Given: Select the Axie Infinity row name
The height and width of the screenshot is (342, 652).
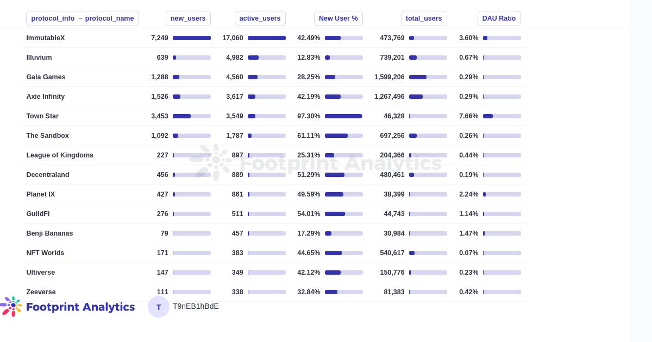Looking at the screenshot, I should pos(46,97).
